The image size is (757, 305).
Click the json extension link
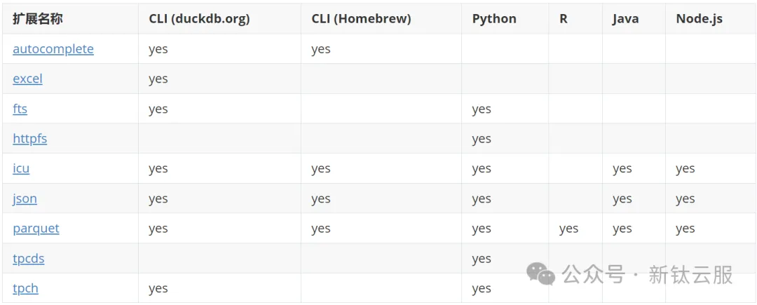pyautogui.click(x=25, y=199)
